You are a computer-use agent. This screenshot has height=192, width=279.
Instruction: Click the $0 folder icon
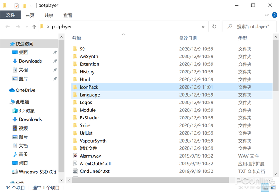[x=75, y=49]
